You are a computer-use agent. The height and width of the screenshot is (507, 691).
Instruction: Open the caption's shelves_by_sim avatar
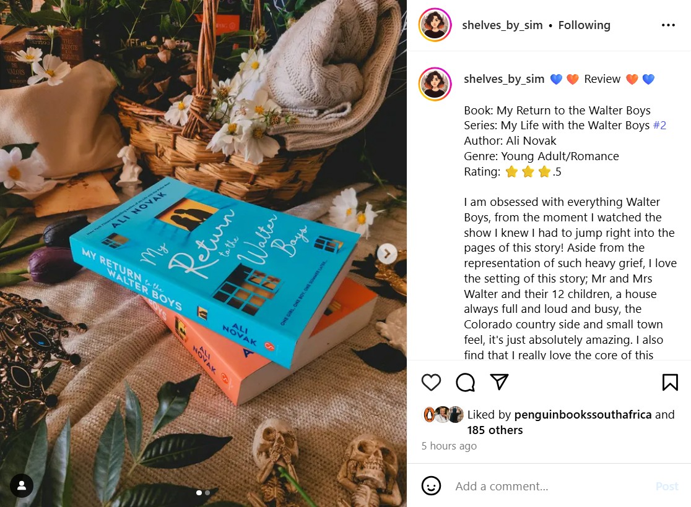pos(435,84)
